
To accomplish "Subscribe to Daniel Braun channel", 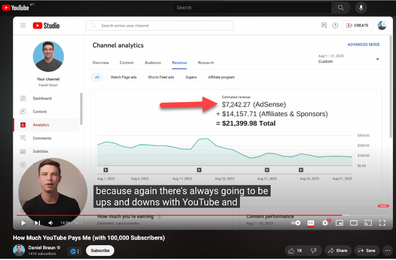I will [x=100, y=251].
